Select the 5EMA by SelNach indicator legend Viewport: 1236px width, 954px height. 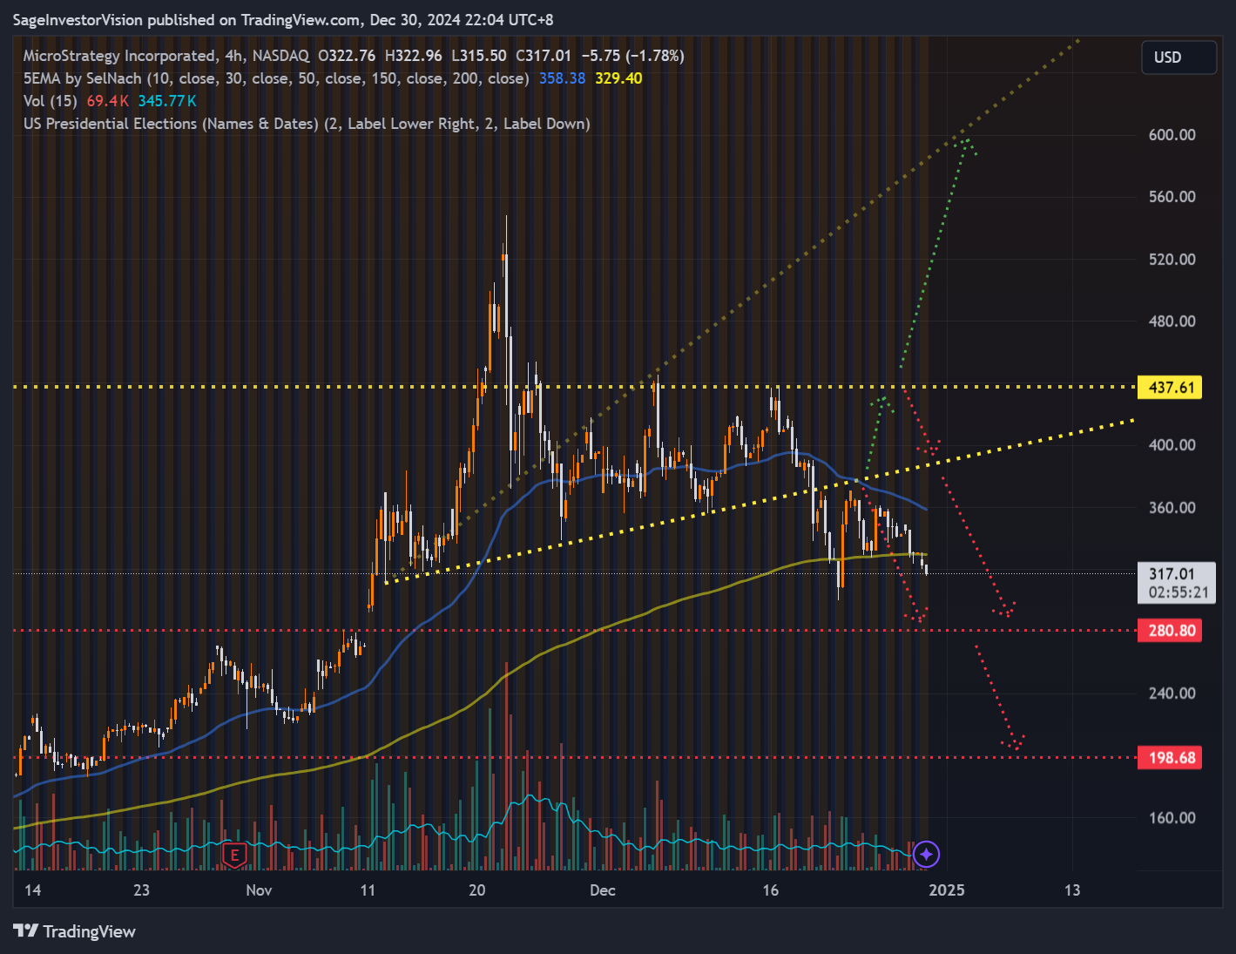(x=276, y=78)
